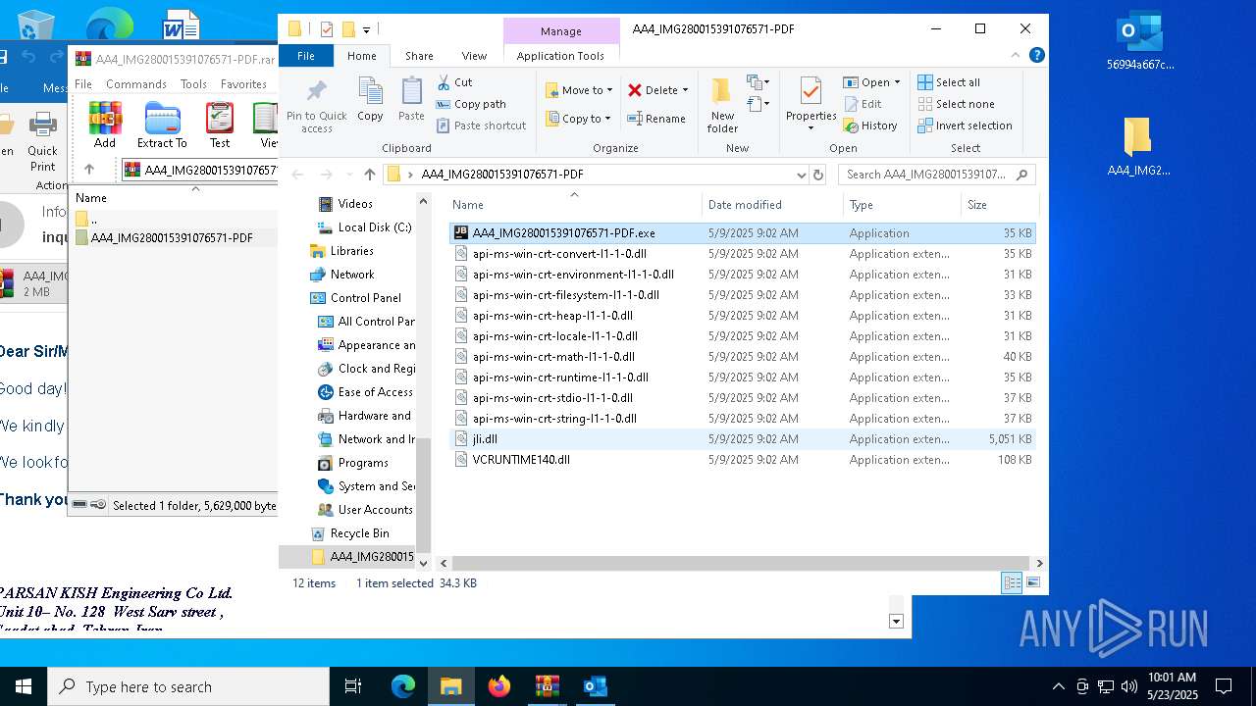Click the Cut scissors command
Image resolution: width=1256 pixels, height=706 pixels.
(x=454, y=82)
